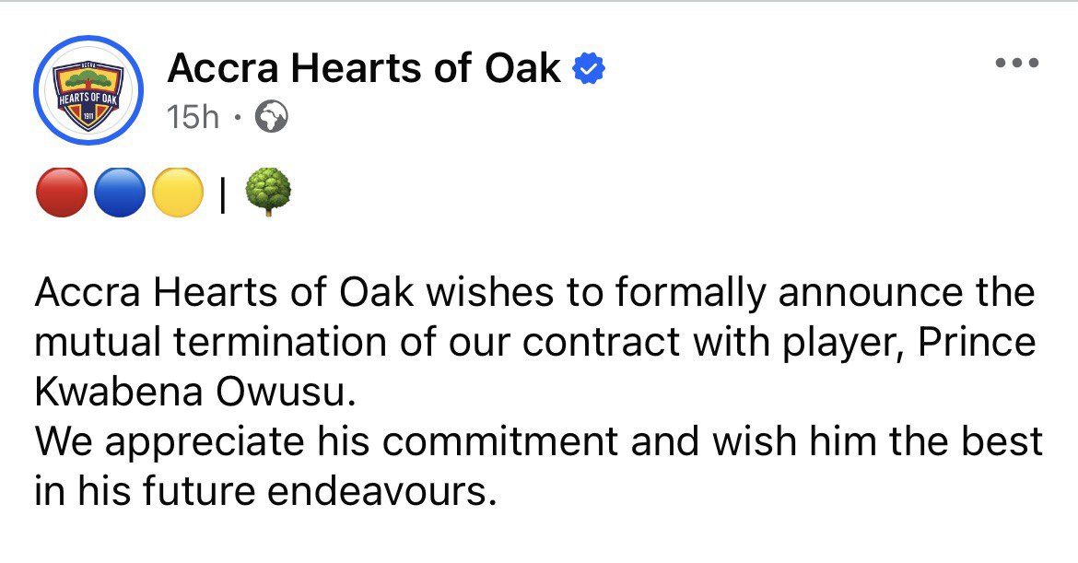This screenshot has height=563, width=1078.
Task: Click the name "Kwabena Owusu" in the post
Action: (x=193, y=393)
